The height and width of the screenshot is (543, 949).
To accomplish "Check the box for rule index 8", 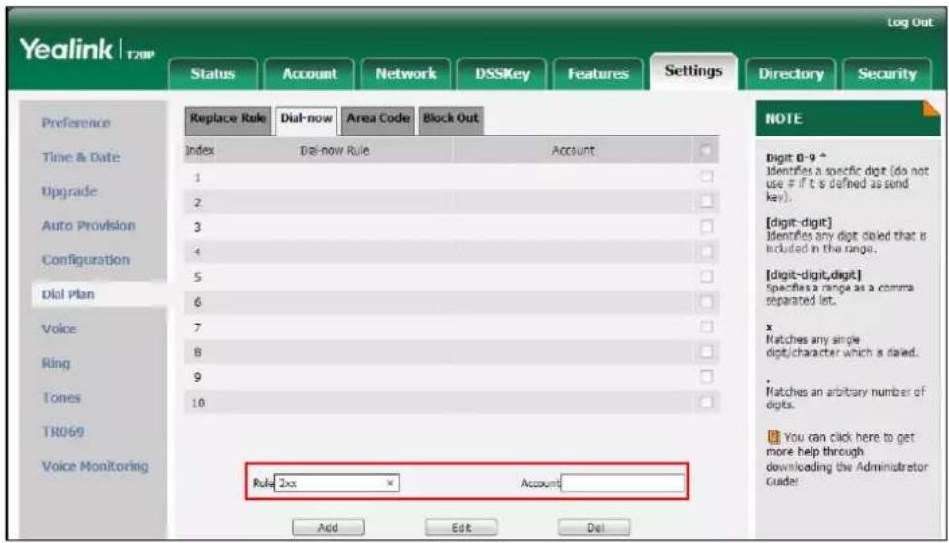I will click(x=706, y=352).
